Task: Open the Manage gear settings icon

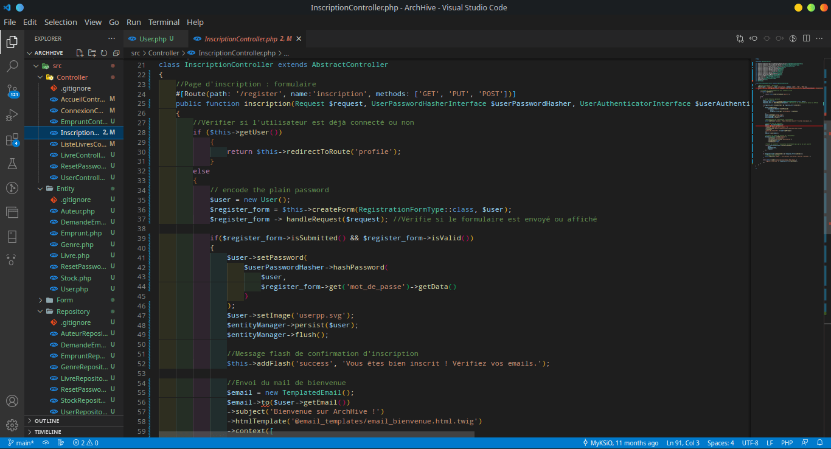Action: (12, 425)
